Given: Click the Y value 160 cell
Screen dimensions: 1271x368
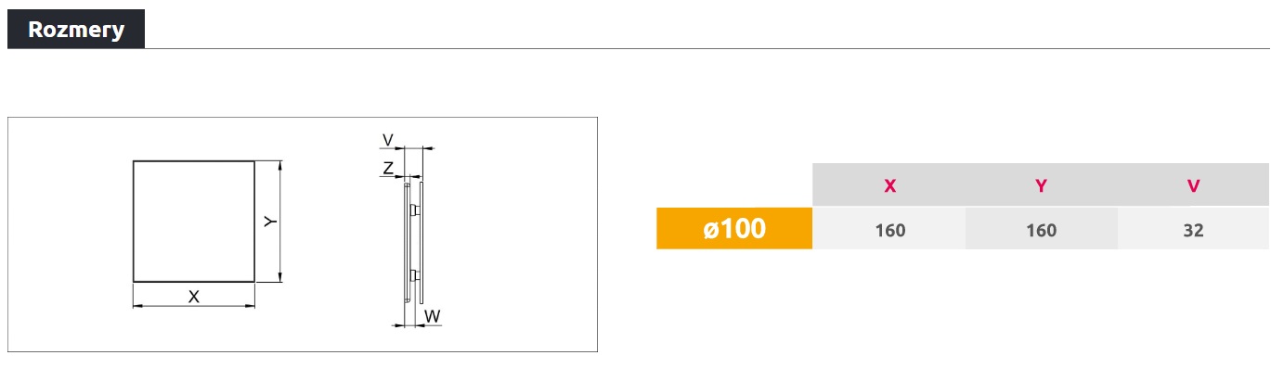Looking at the screenshot, I should coord(1041,229).
